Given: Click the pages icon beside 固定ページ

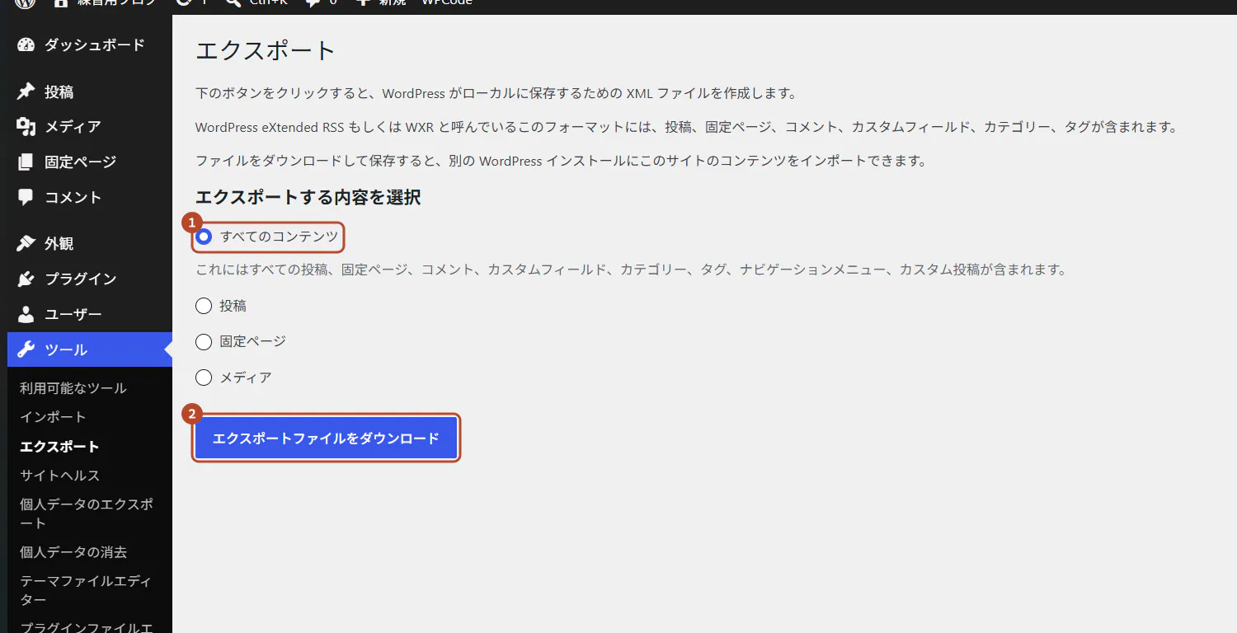Looking at the screenshot, I should point(26,162).
